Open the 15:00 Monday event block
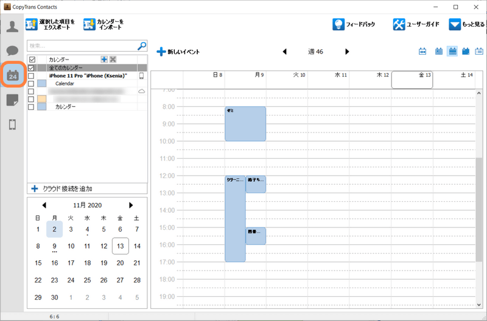The height and width of the screenshot is (321, 487). point(256,236)
